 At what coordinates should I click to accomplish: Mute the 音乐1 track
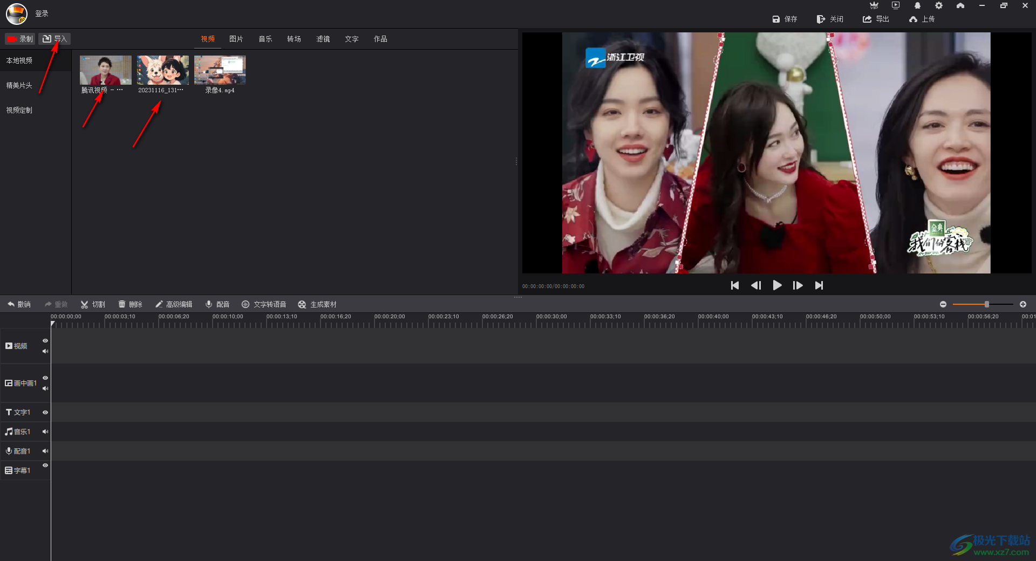pos(45,432)
